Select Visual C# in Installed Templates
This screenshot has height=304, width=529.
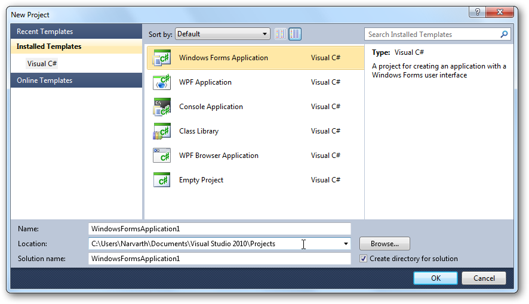click(42, 63)
